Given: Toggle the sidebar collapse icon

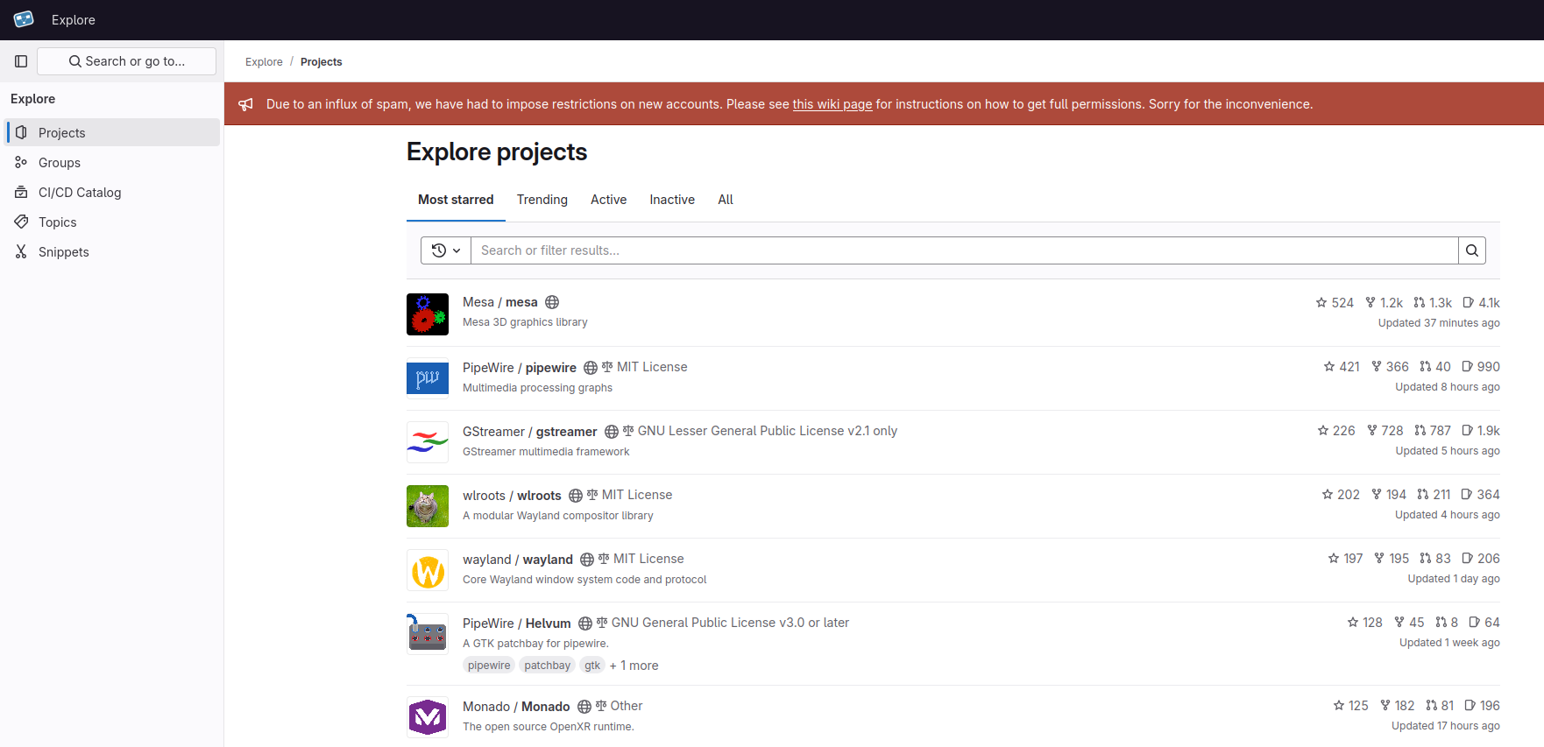Looking at the screenshot, I should click(x=21, y=61).
